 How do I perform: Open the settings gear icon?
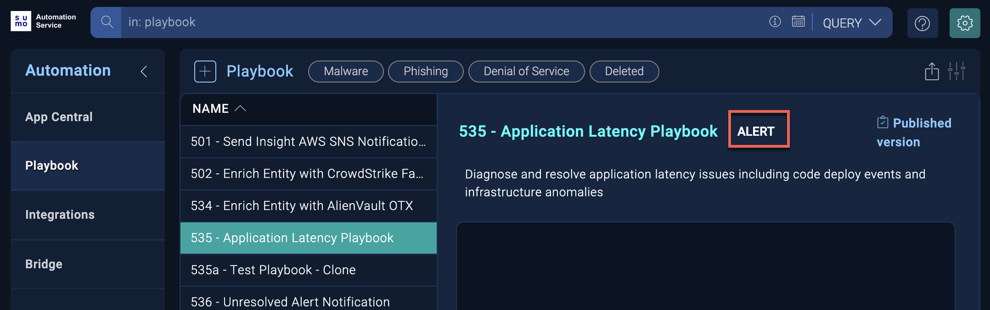click(x=964, y=23)
